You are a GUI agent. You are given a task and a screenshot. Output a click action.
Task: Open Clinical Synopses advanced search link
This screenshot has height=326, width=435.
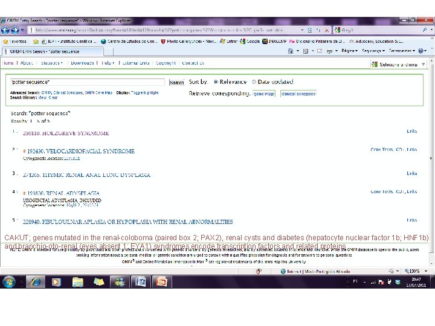coord(68,92)
